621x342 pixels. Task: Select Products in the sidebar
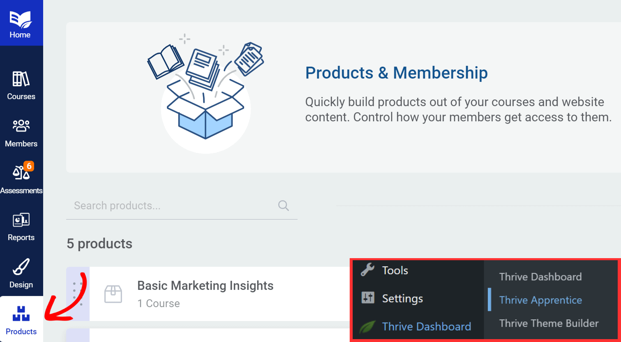(x=21, y=319)
